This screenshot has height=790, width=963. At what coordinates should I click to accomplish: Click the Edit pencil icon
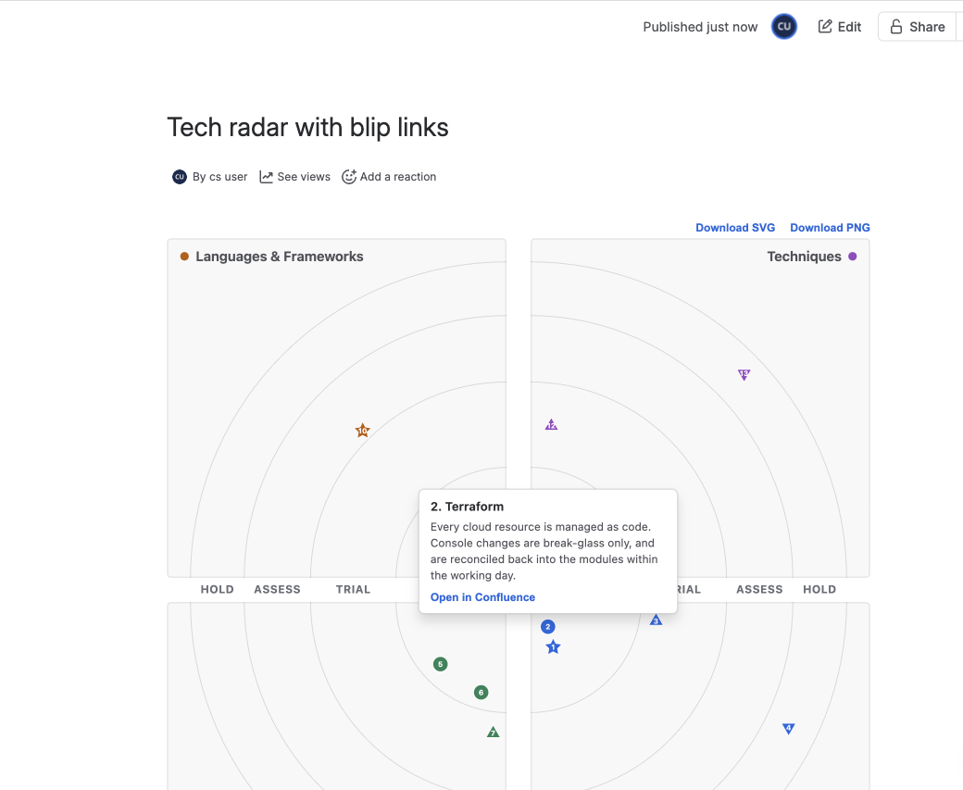coord(825,27)
